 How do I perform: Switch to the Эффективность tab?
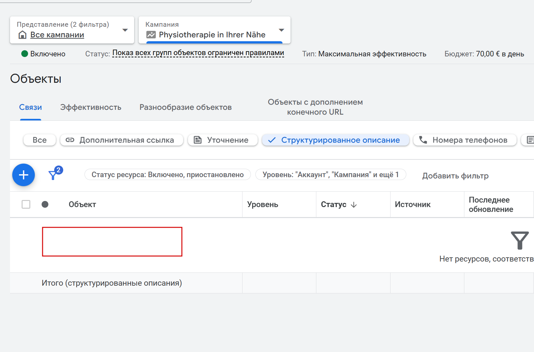tap(91, 107)
